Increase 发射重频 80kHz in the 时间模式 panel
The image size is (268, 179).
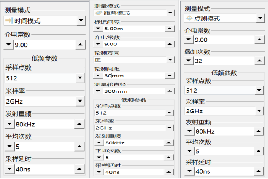pyautogui.click(x=81, y=124)
